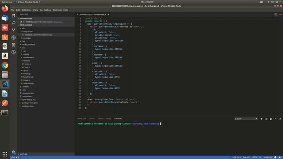Click the errors and warnings status indicator

(x=15, y=157)
